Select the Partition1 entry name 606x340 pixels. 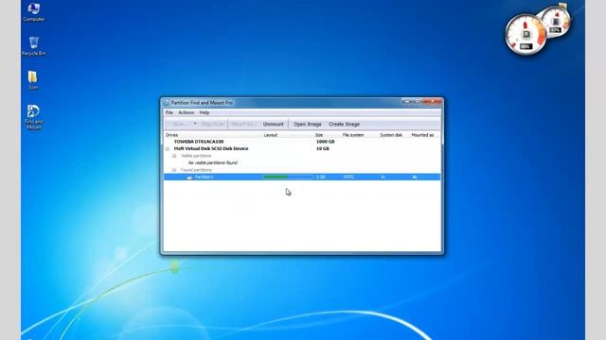point(205,177)
